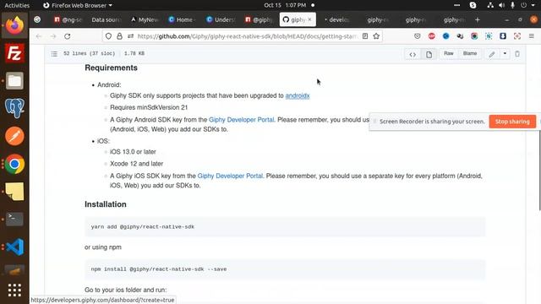Reload the page with the refresh button

pyautogui.click(x=68, y=36)
